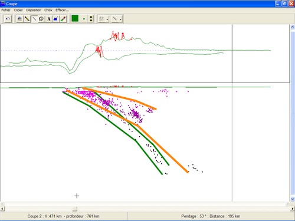The image size is (295, 221).
Task: Select the polygon shape tool
Action: pyautogui.click(x=41, y=19)
